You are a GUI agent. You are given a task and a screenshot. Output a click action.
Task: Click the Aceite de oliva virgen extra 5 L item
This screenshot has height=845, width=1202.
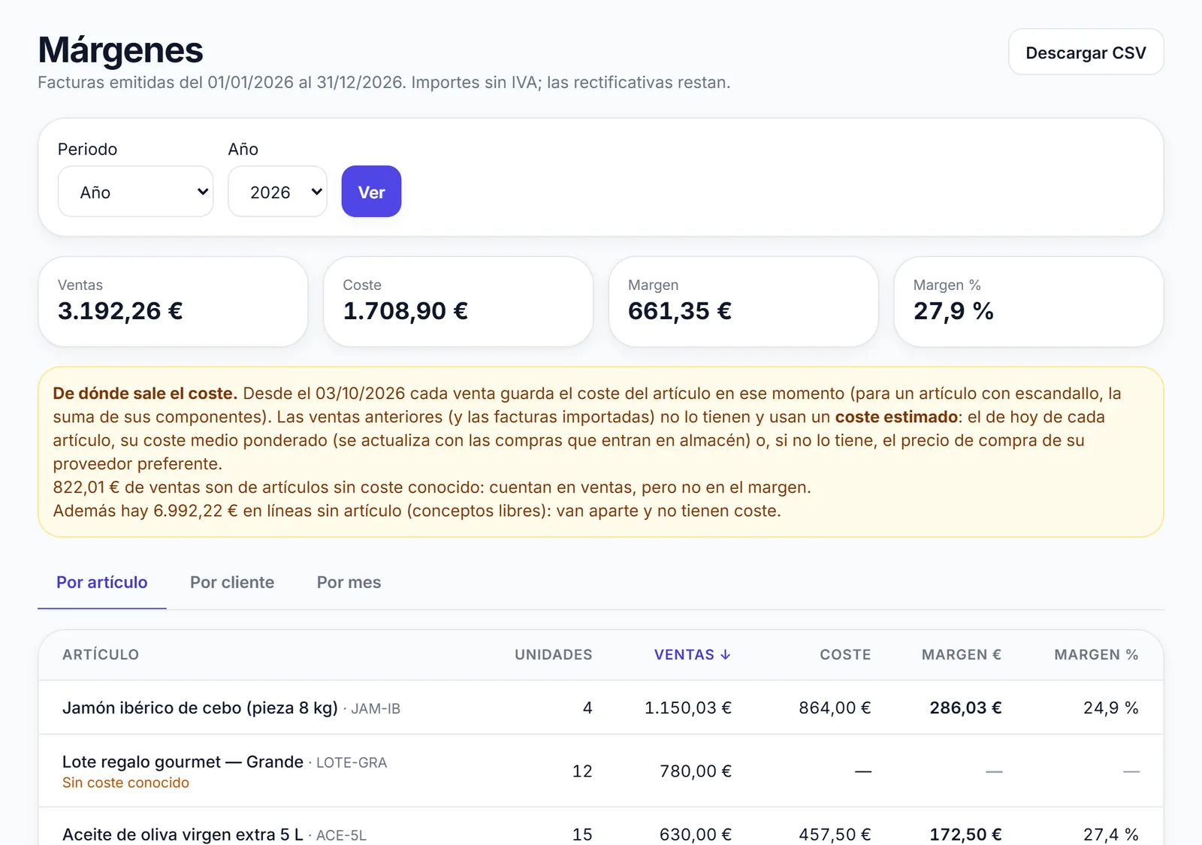coord(183,834)
